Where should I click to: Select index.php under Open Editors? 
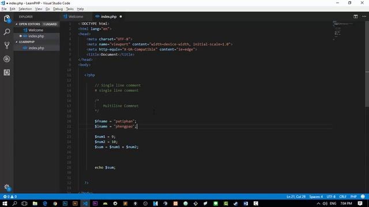tap(36, 36)
